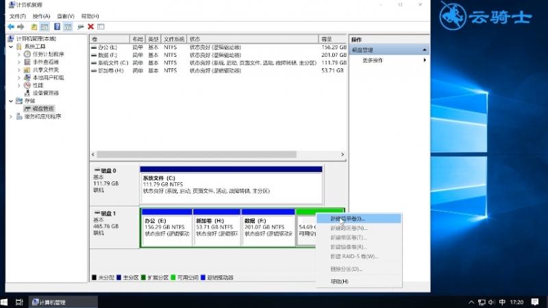Screen dimensions: 548x308
Task: Expand the 共享文件夹 node arrow
Action: click(x=19, y=70)
